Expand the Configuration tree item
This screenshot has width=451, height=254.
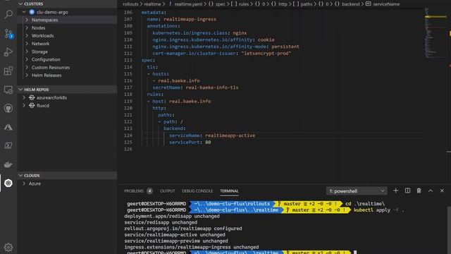click(x=27, y=59)
